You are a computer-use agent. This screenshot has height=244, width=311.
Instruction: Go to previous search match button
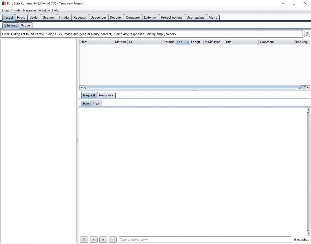pos(93,240)
